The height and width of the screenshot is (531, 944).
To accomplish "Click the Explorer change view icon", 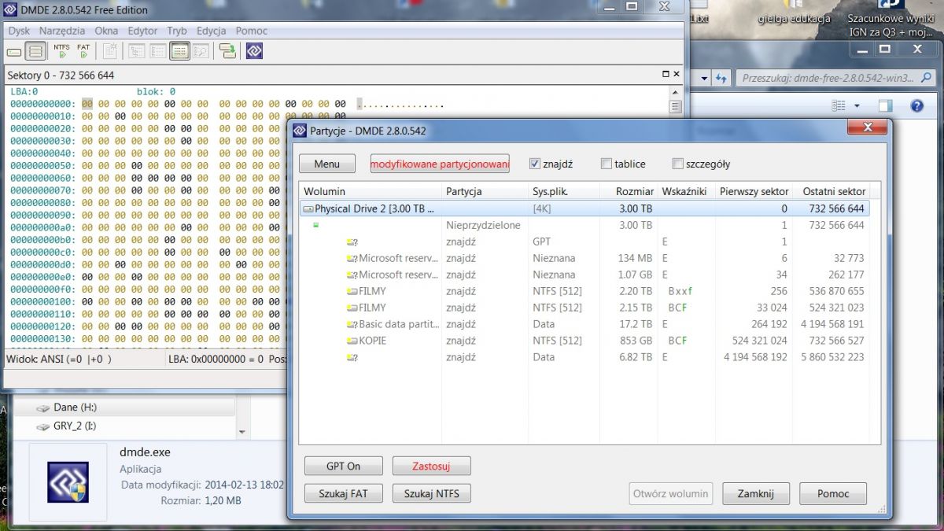I will pos(839,105).
